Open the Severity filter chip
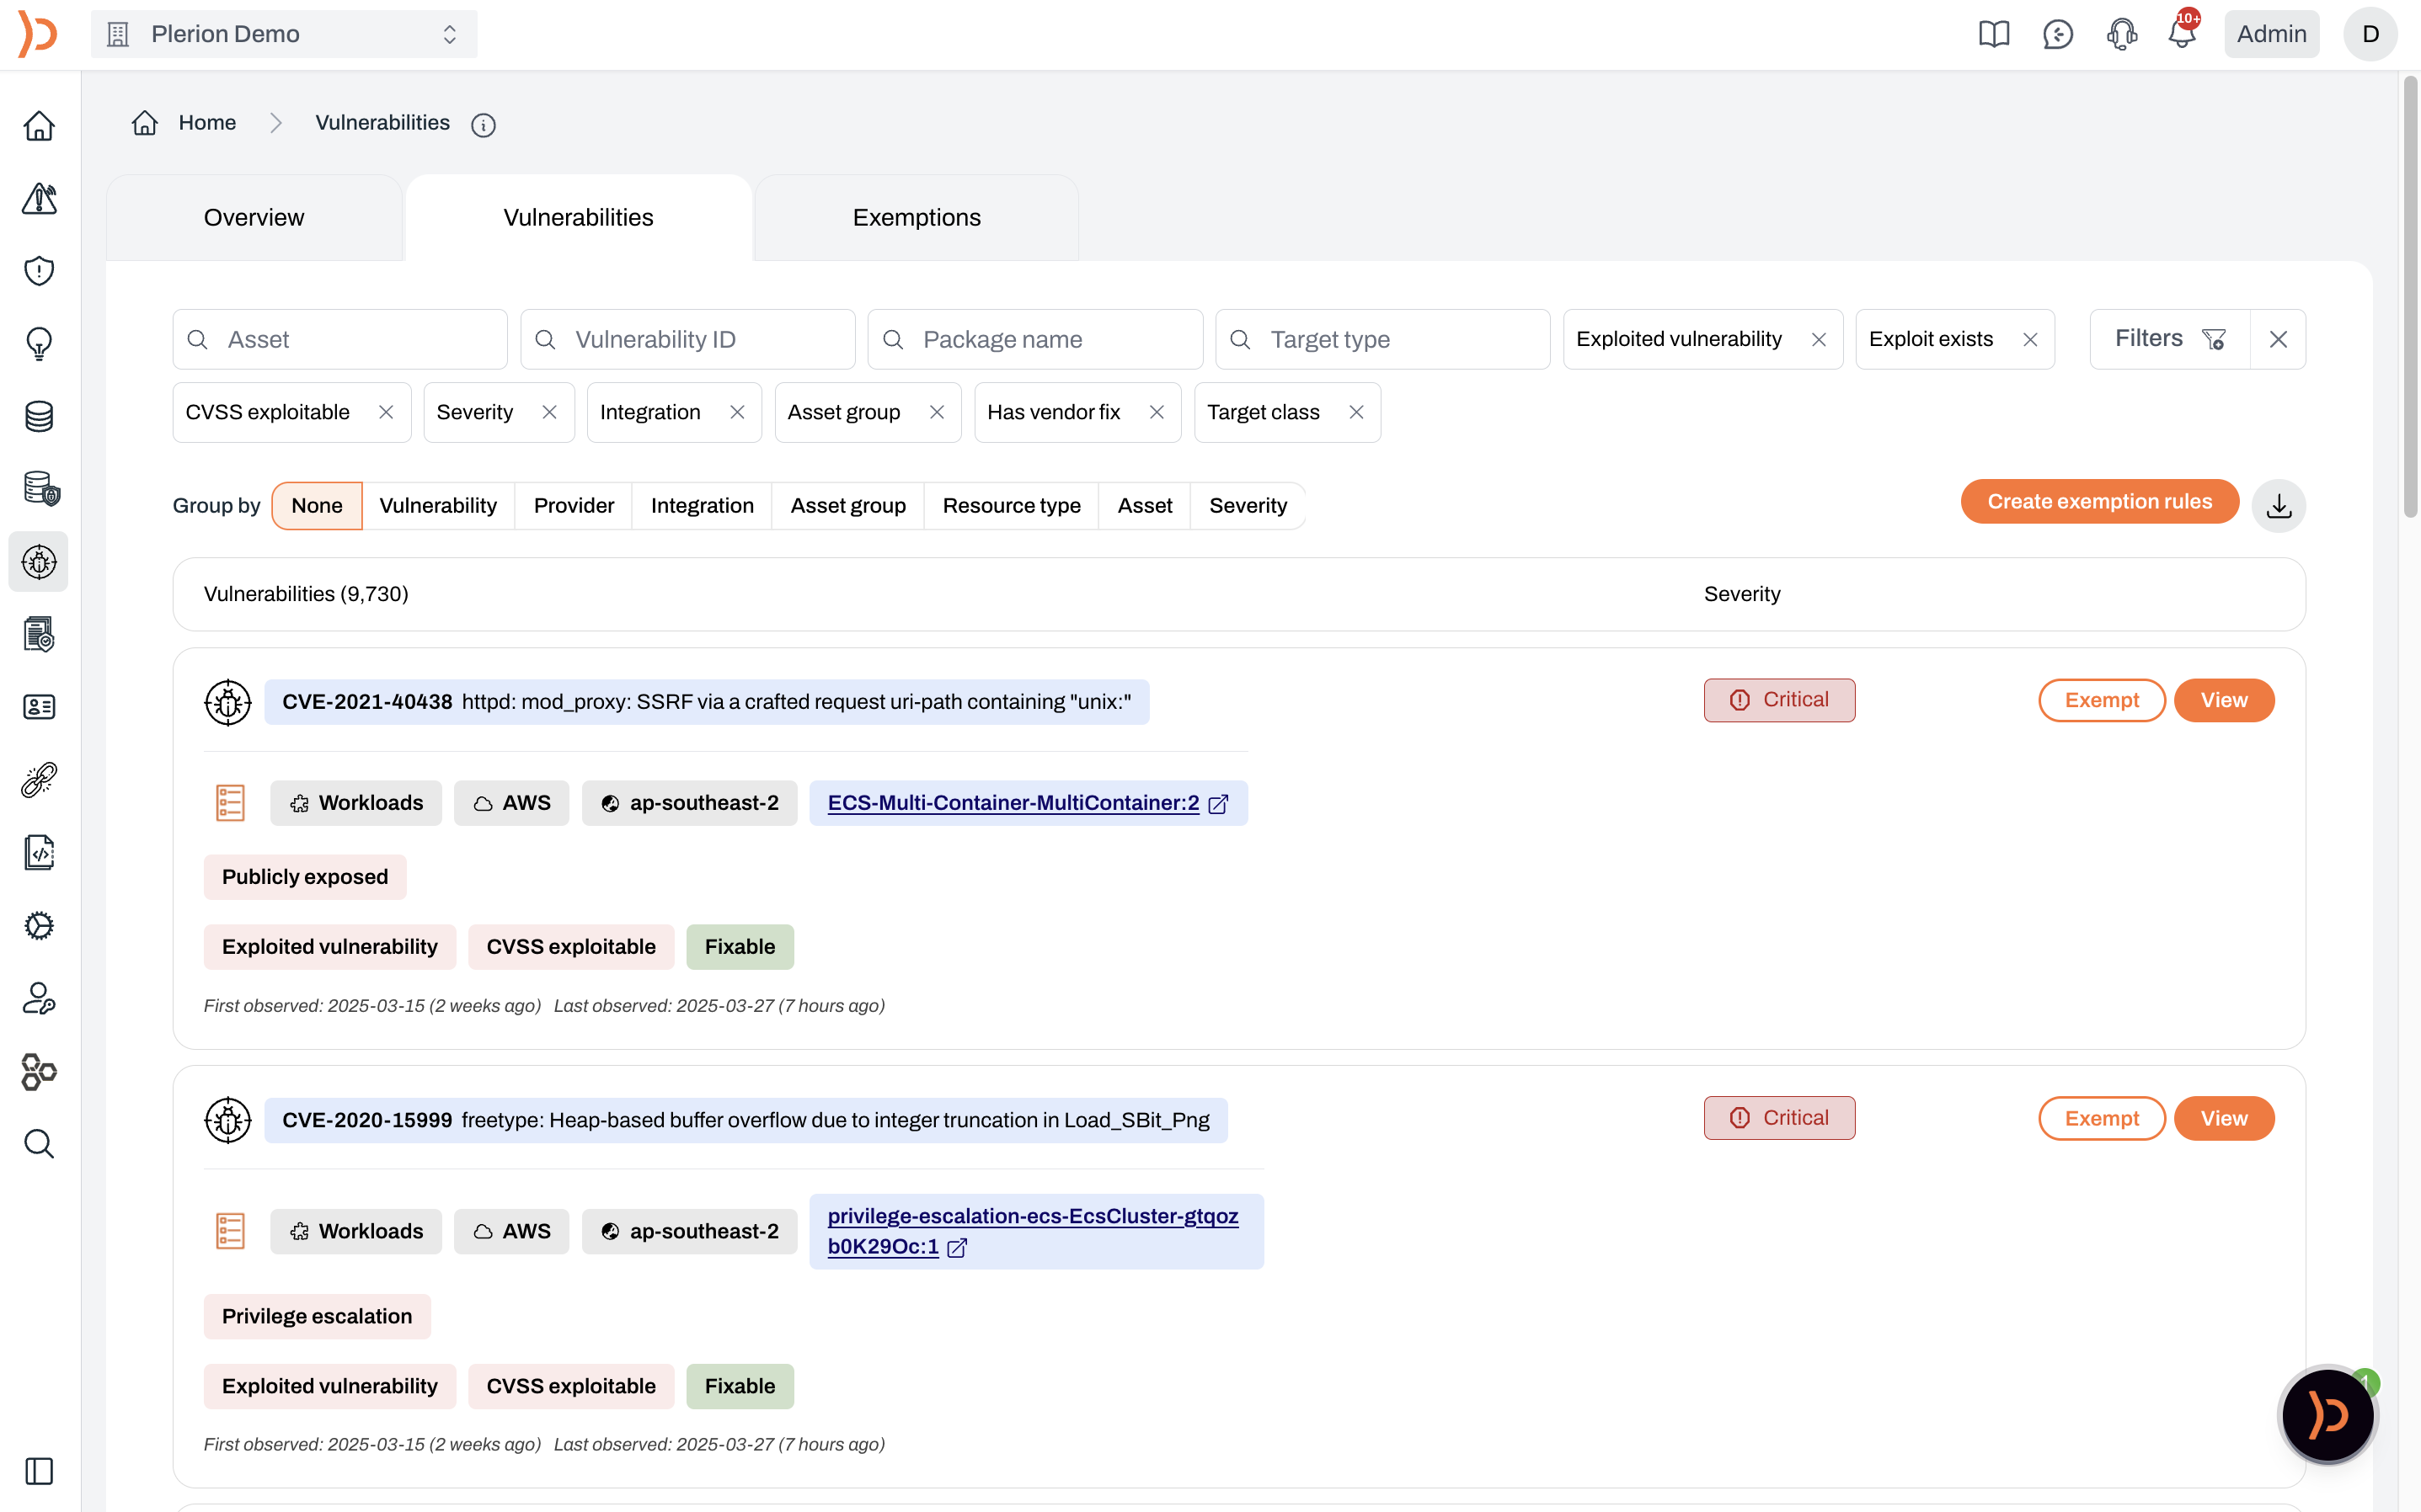The height and width of the screenshot is (1512, 2421). click(x=475, y=412)
